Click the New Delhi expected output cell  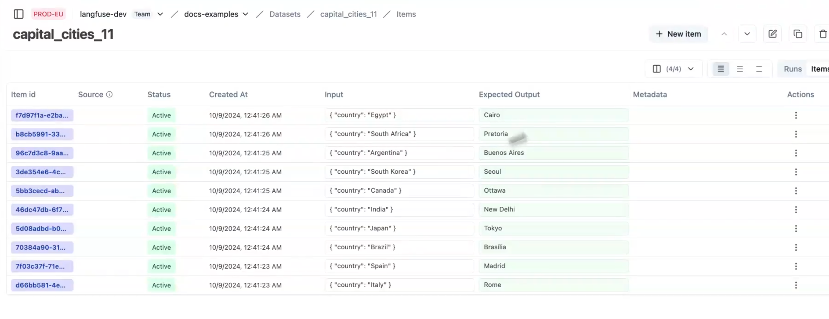pyautogui.click(x=553, y=210)
